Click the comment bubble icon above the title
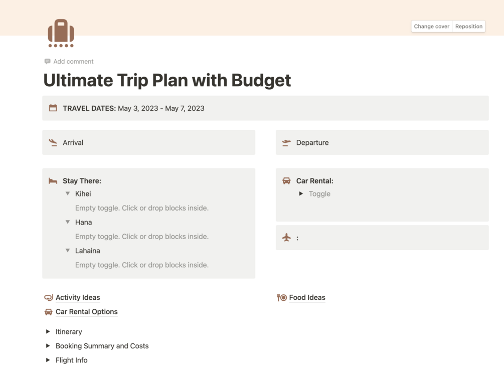 coord(47,61)
